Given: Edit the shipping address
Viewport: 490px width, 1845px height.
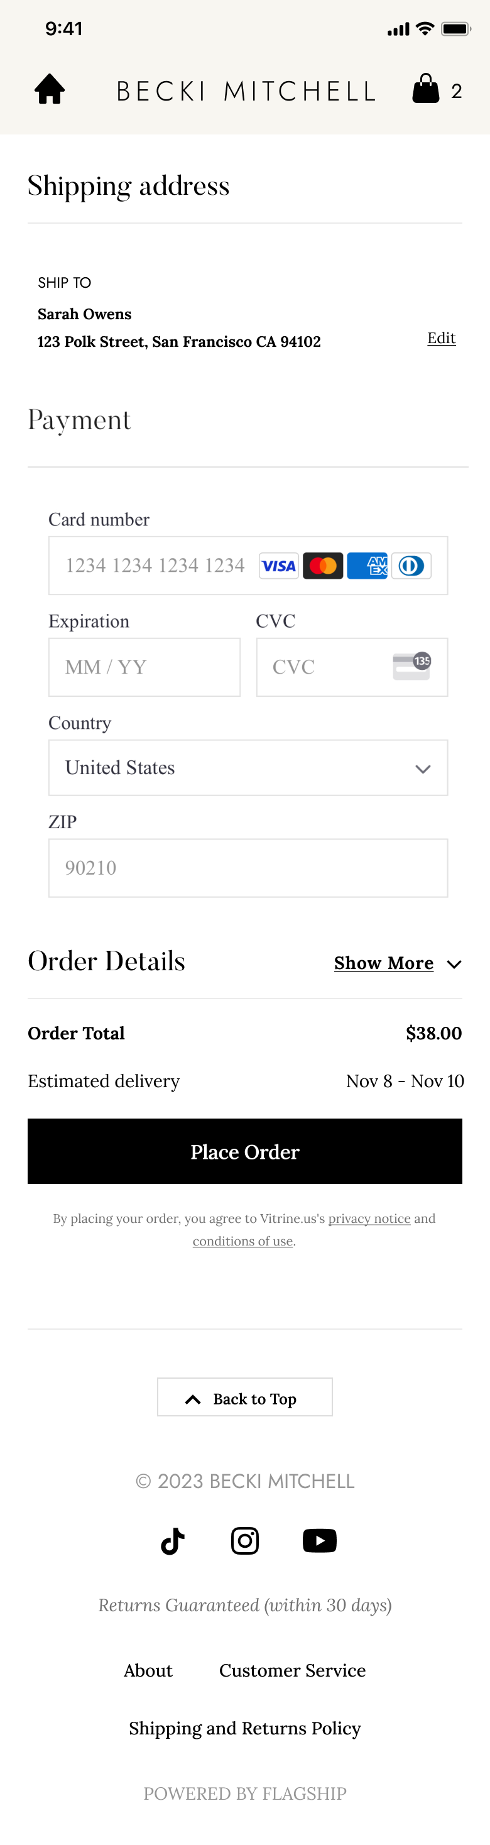Looking at the screenshot, I should [441, 338].
